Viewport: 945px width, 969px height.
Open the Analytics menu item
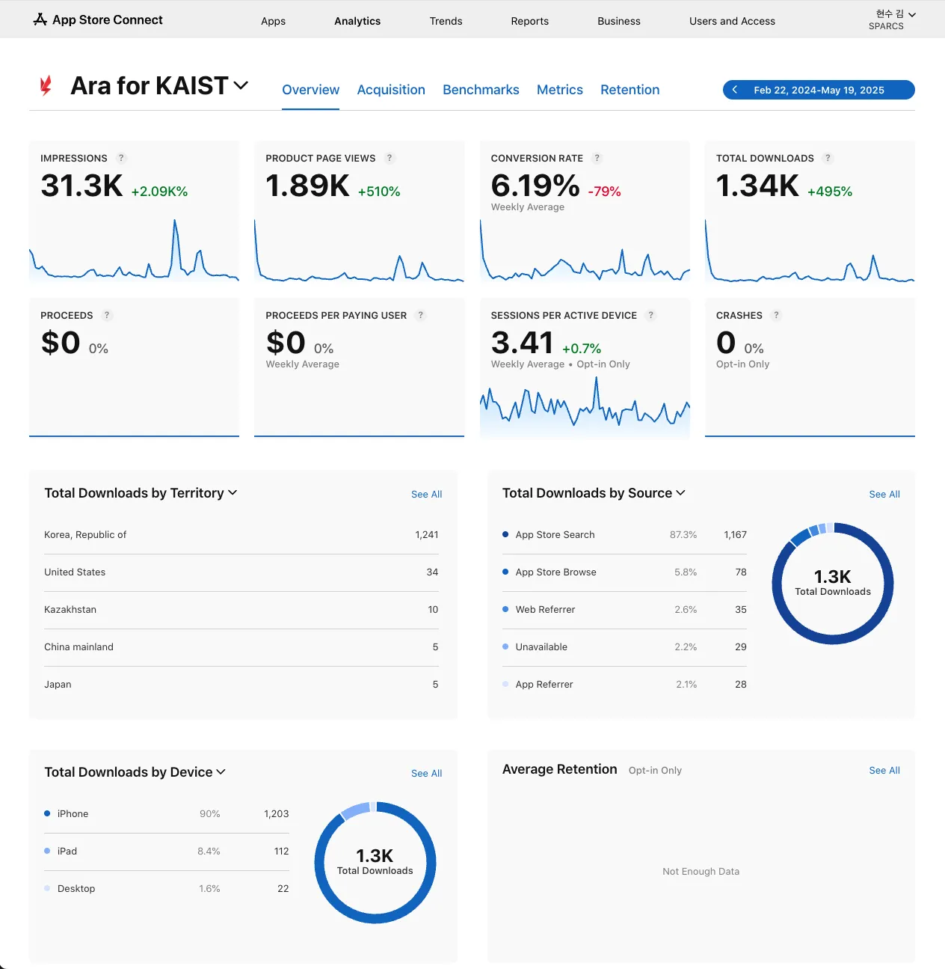[x=357, y=21]
